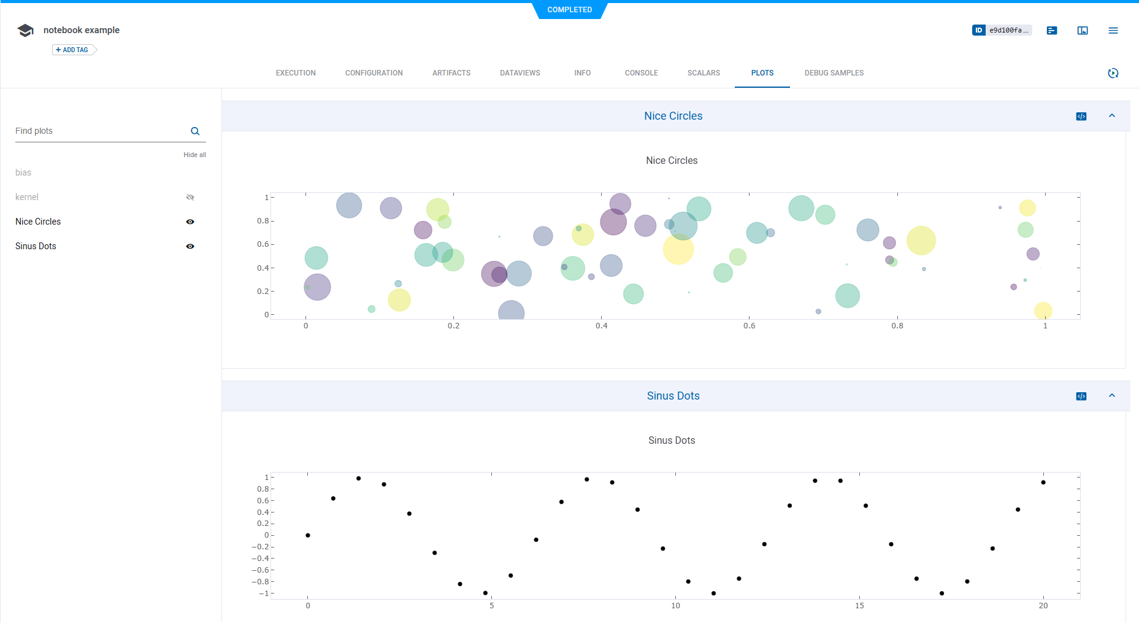Open the info panel view icon in header

pyautogui.click(x=1083, y=30)
